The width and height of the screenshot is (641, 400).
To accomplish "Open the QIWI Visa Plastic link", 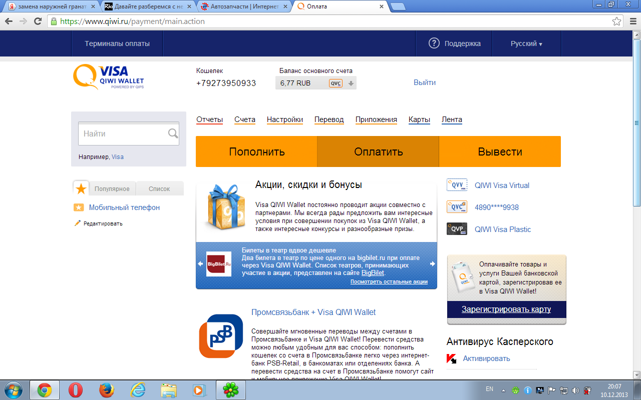I will pos(503,229).
